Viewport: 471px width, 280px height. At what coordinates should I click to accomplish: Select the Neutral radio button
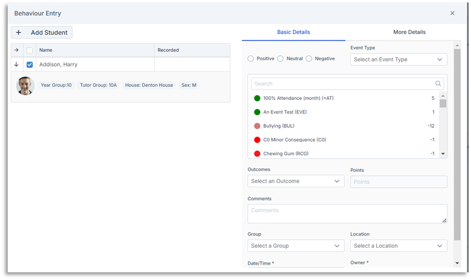(281, 59)
